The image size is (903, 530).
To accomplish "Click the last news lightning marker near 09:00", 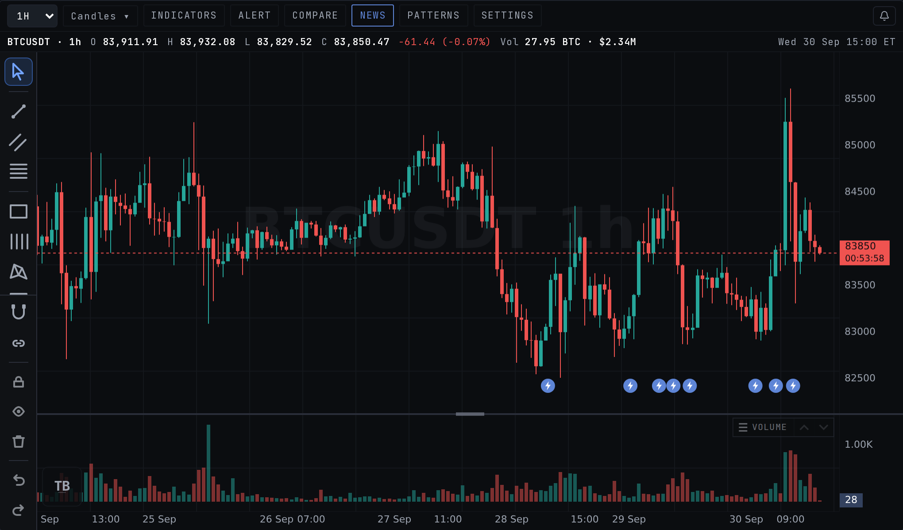I will [793, 386].
